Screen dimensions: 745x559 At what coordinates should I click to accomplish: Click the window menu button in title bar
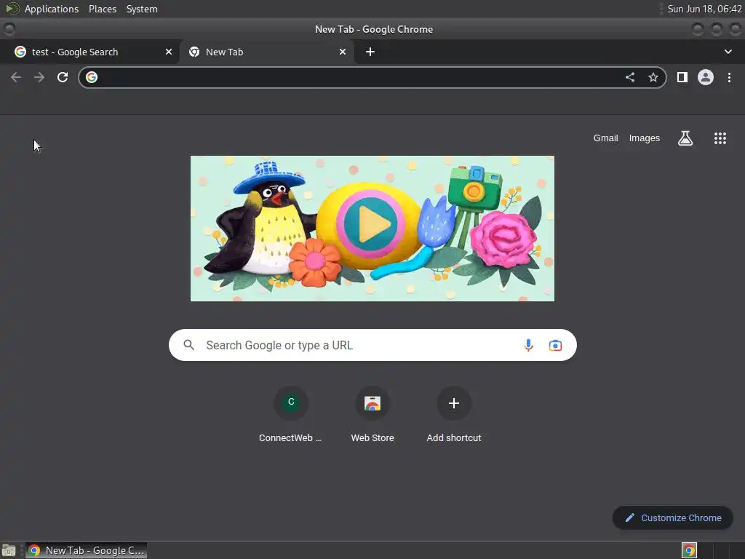coord(9,29)
